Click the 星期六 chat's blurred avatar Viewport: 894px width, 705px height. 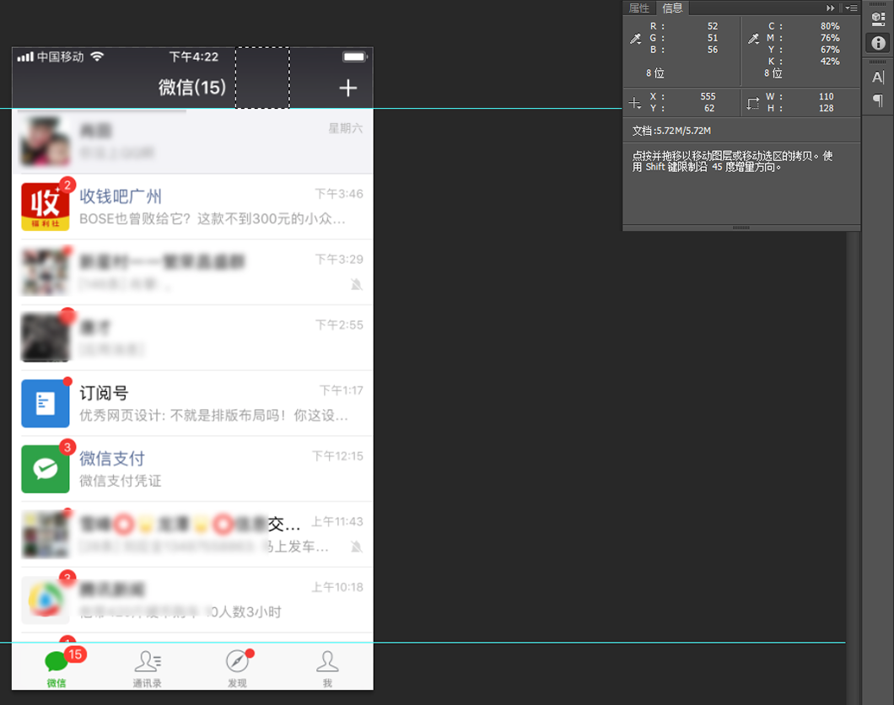coord(45,142)
